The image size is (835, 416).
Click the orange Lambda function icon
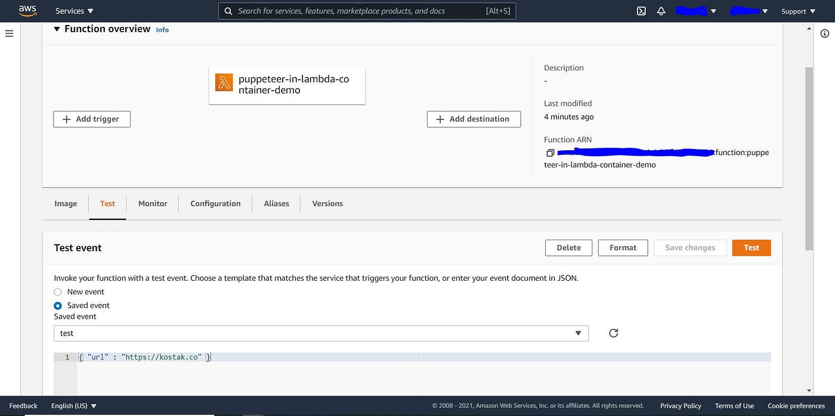point(224,82)
